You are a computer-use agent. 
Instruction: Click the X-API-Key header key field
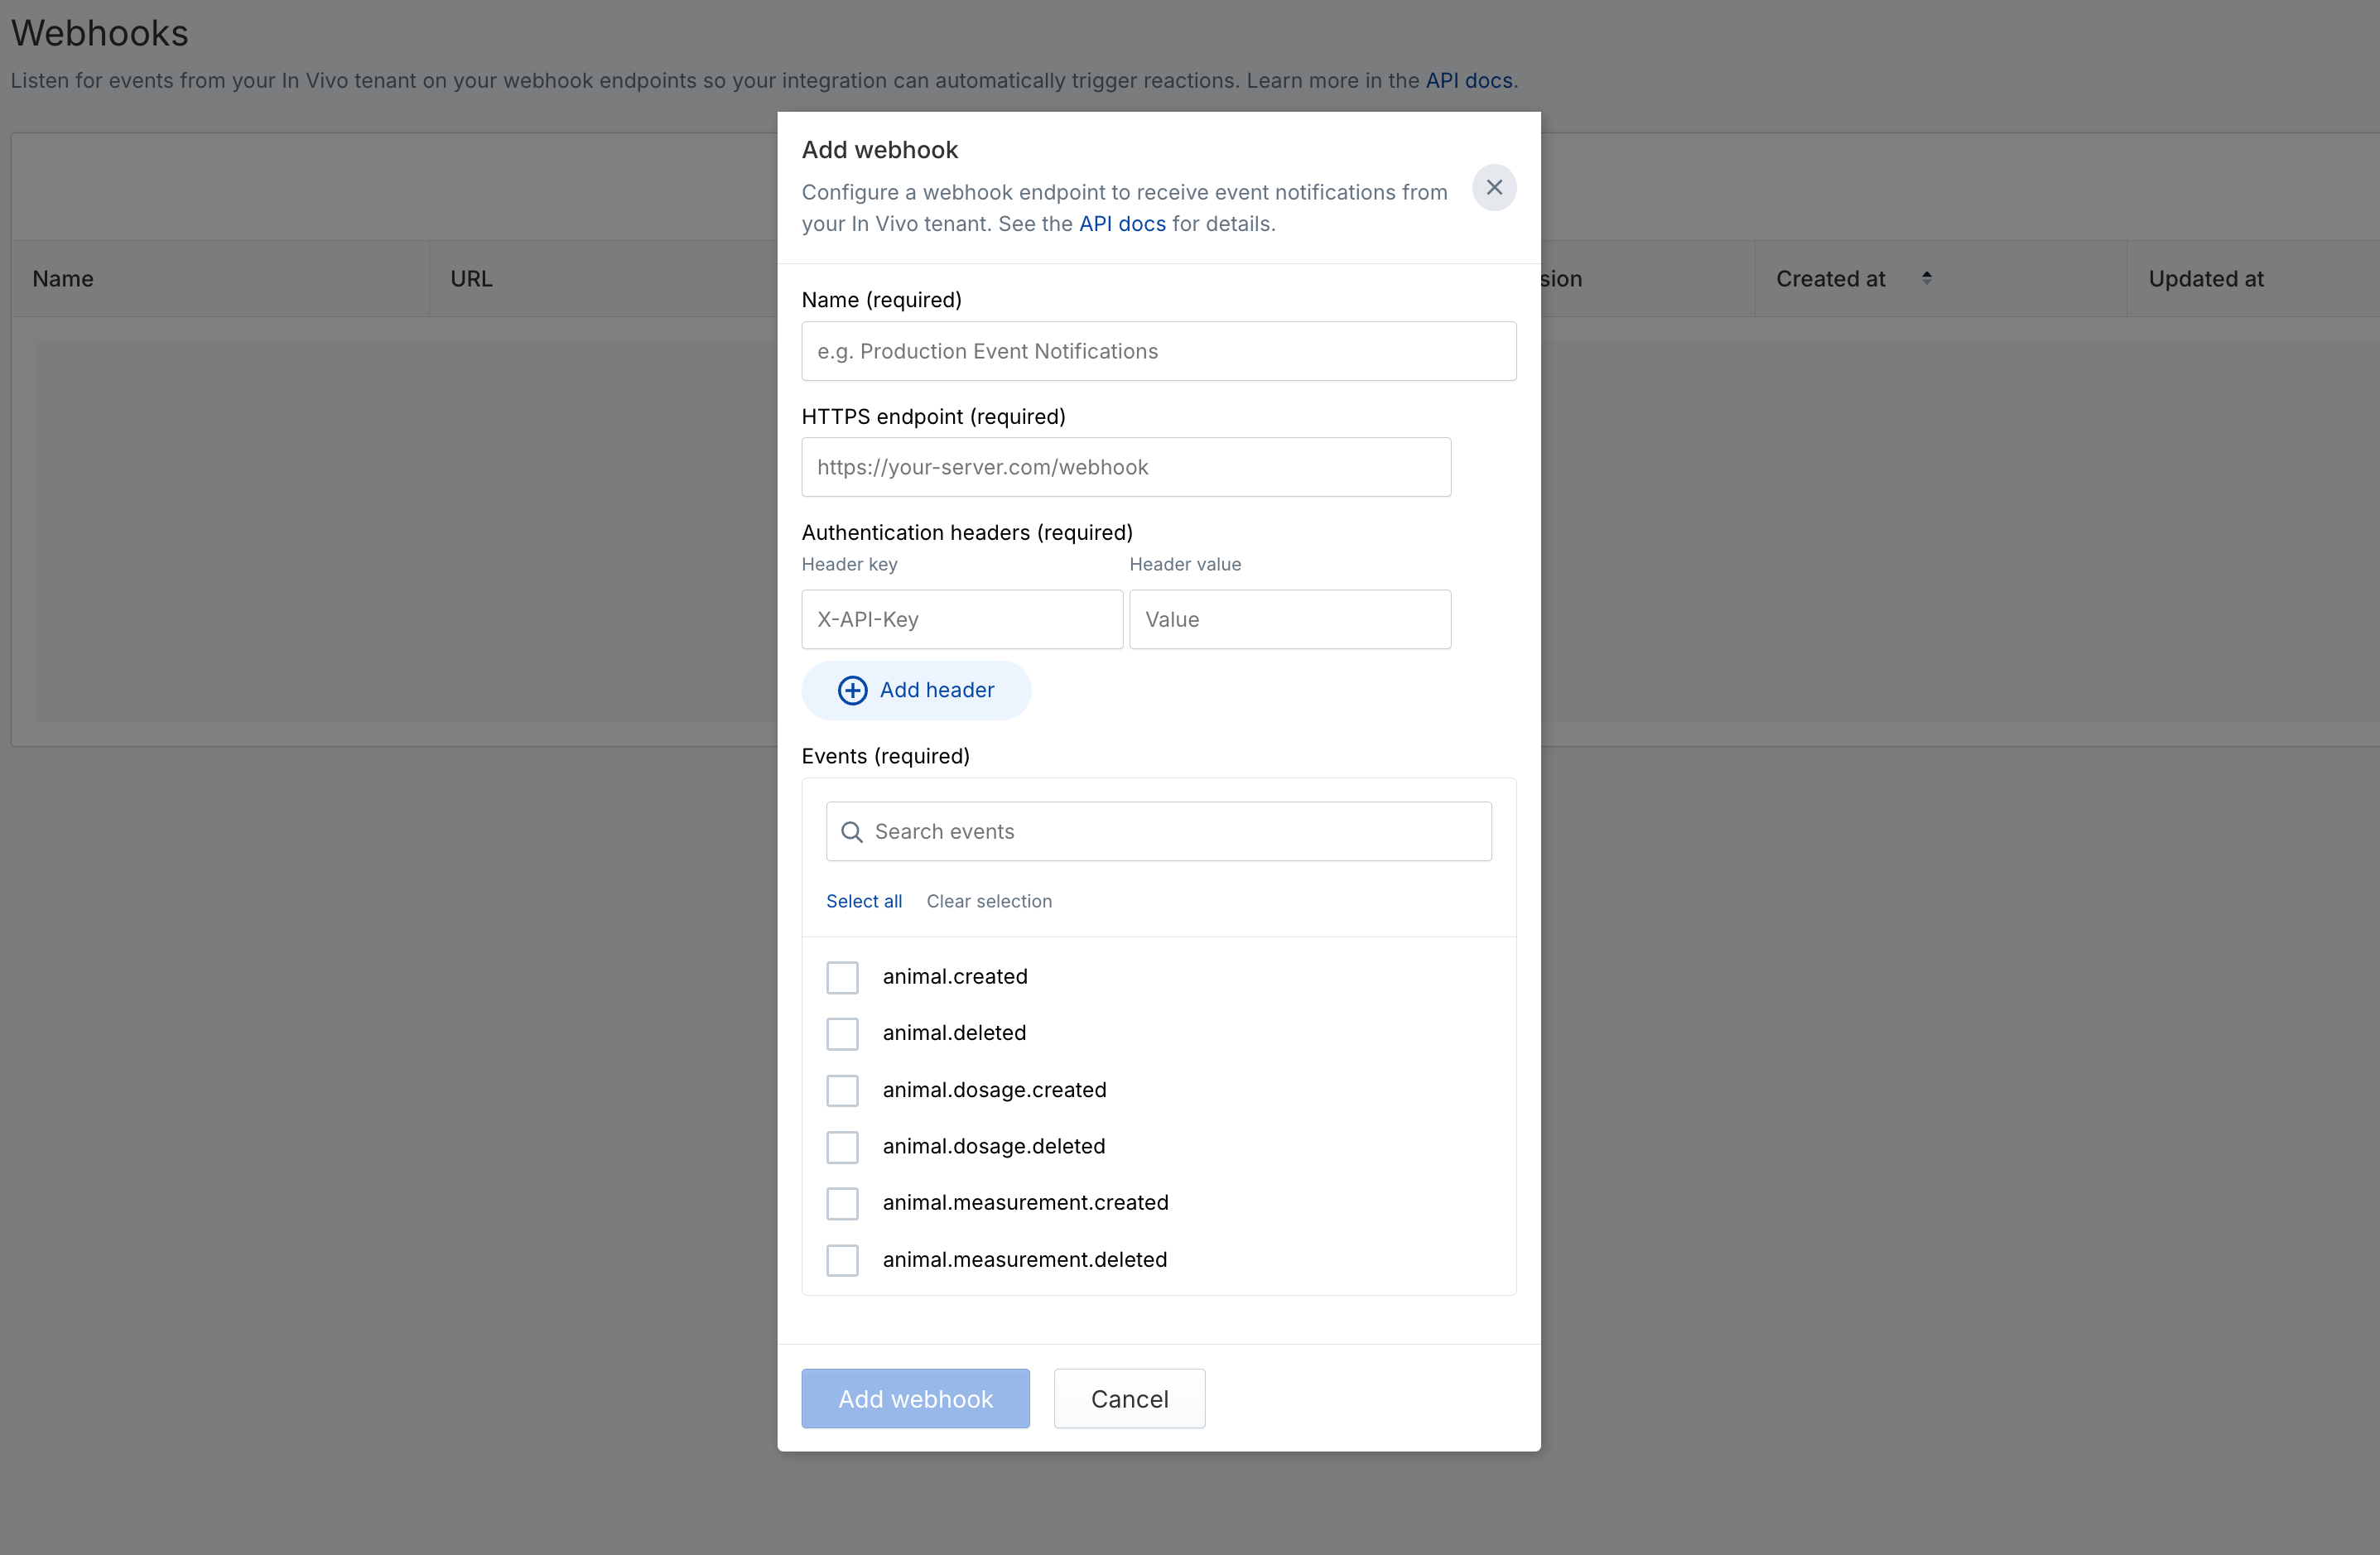click(961, 619)
